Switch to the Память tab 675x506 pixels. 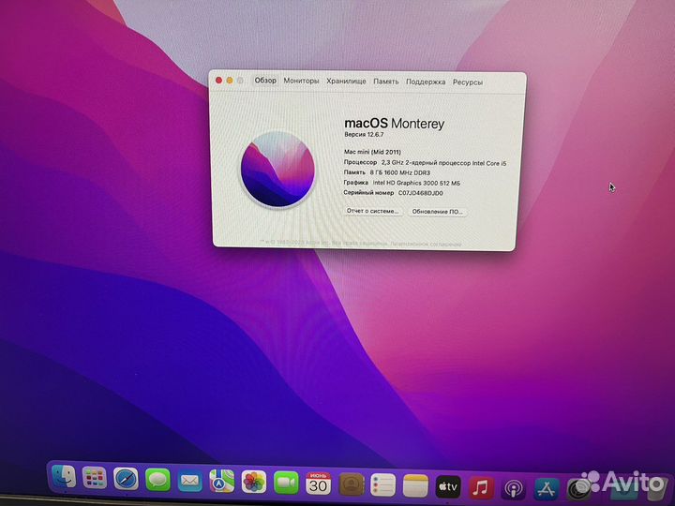coord(386,82)
